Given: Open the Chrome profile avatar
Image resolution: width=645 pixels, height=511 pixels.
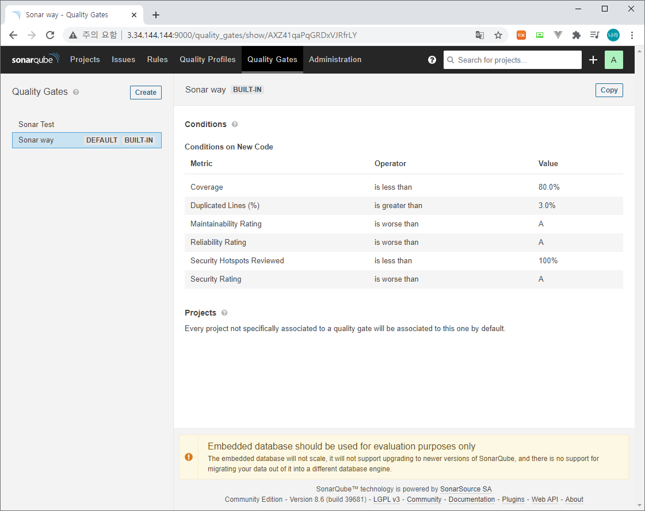Looking at the screenshot, I should pos(613,35).
